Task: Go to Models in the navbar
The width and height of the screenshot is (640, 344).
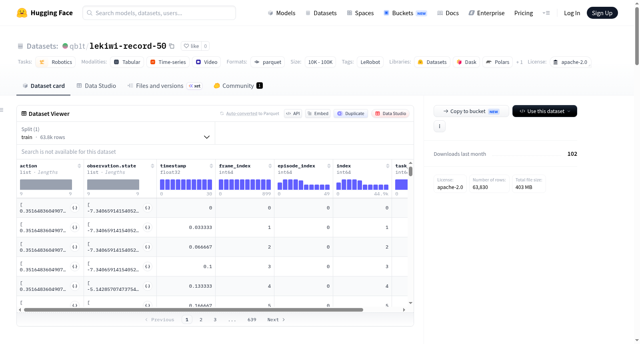Action: (x=282, y=13)
